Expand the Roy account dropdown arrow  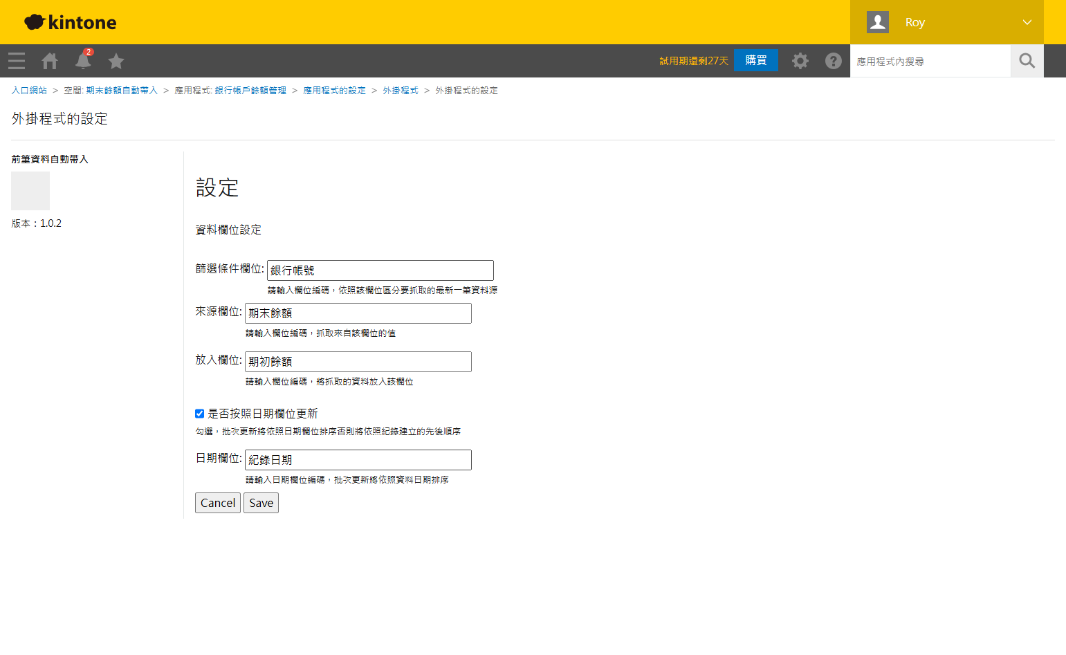click(x=1027, y=22)
